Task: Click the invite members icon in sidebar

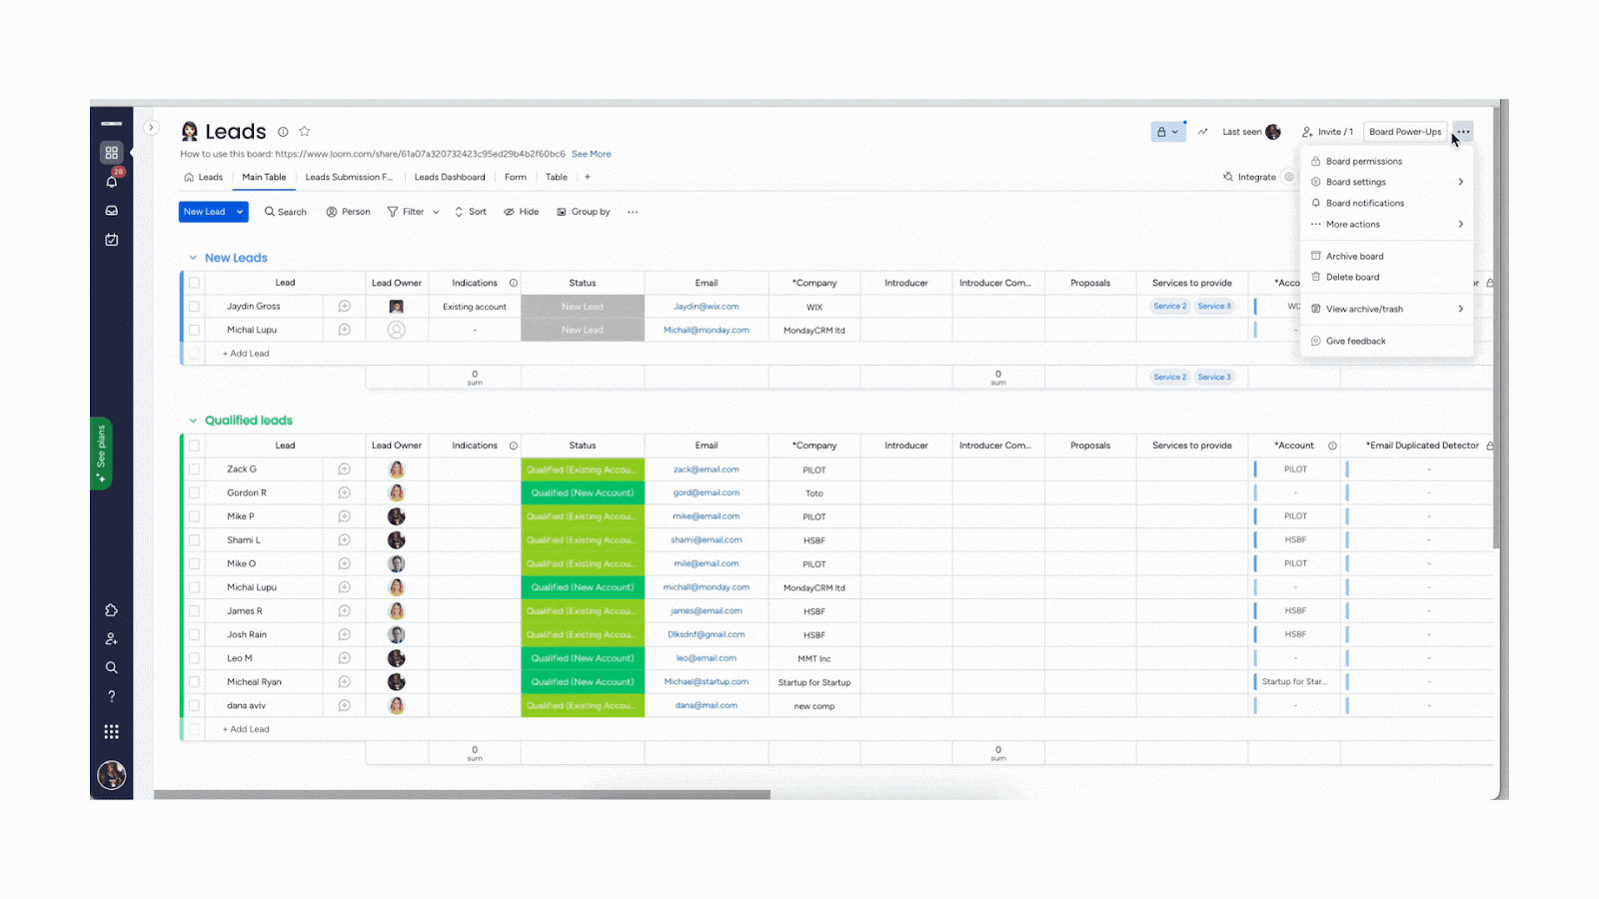Action: click(x=112, y=639)
